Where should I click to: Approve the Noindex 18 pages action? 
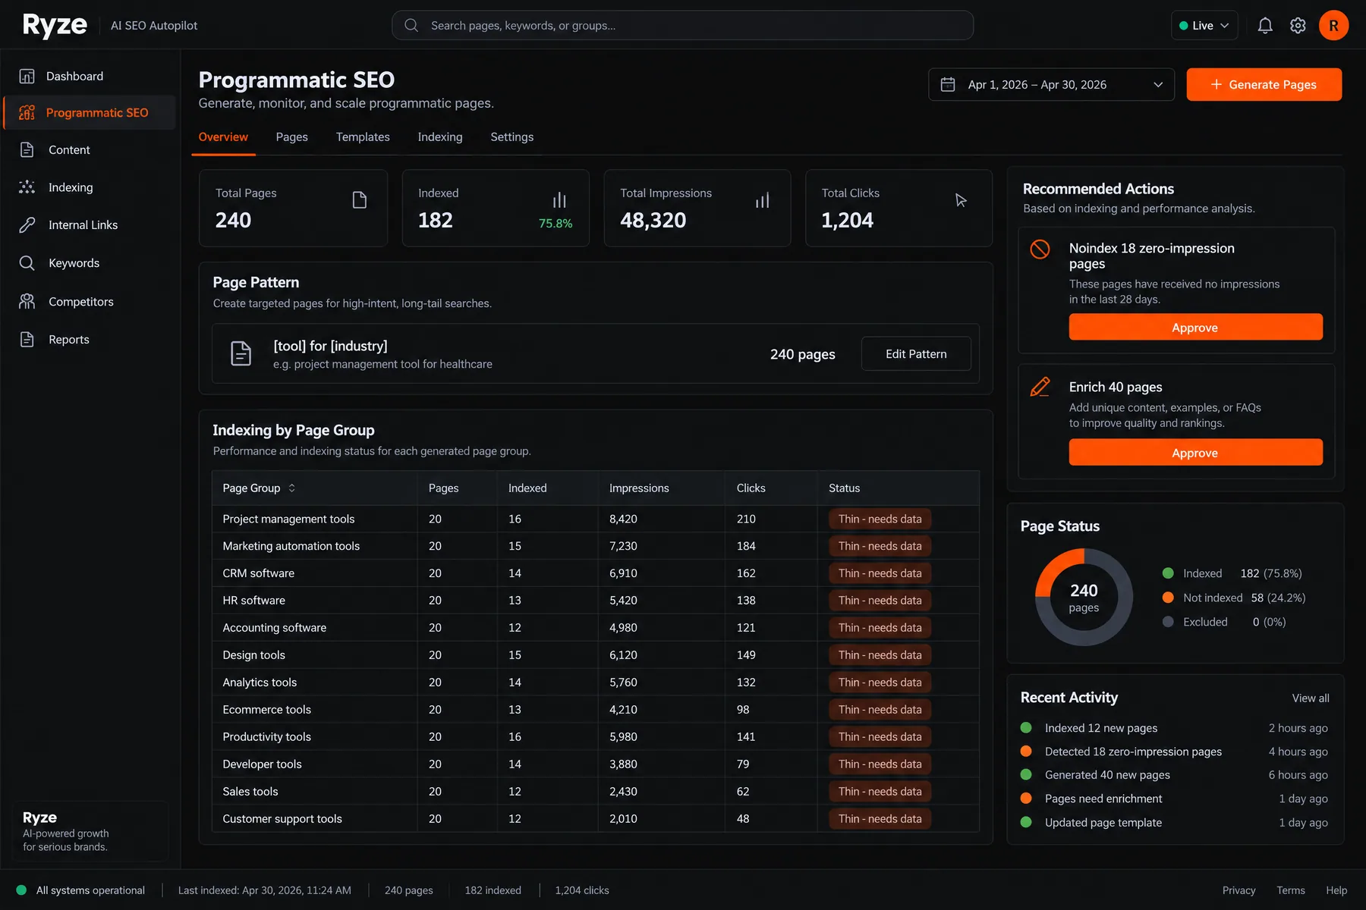click(x=1195, y=328)
